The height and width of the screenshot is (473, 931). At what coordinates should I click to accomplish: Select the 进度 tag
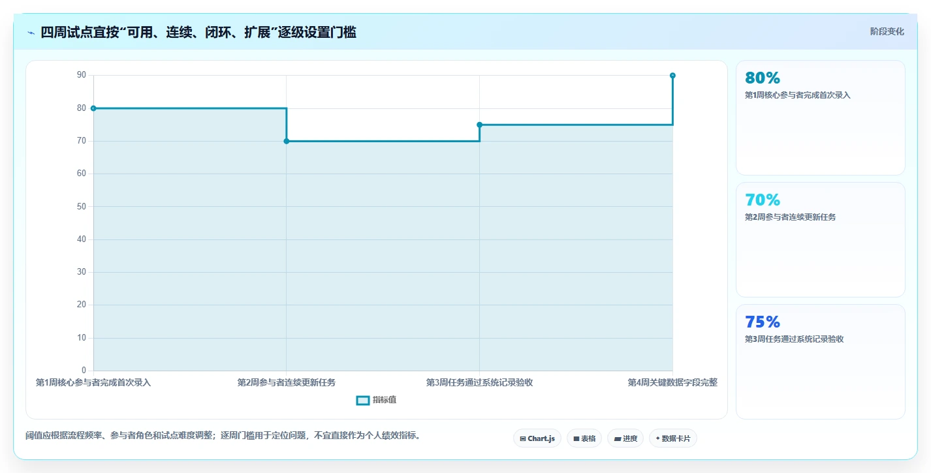point(625,438)
